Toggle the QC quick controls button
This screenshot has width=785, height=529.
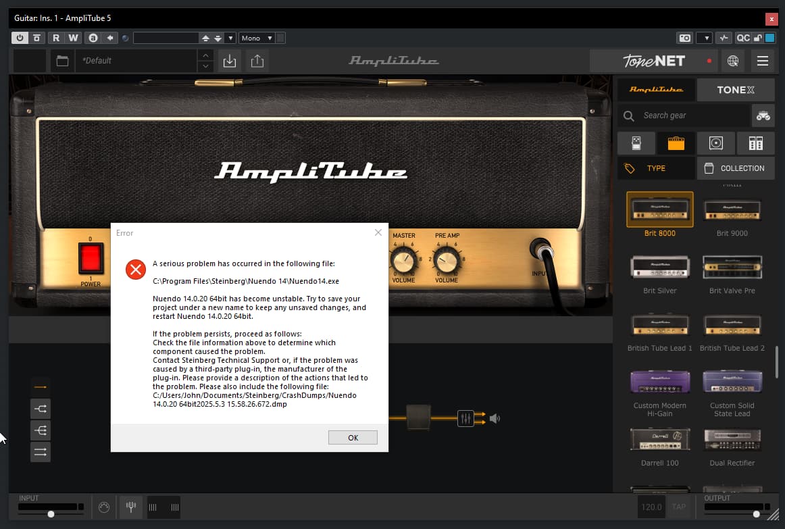point(743,38)
